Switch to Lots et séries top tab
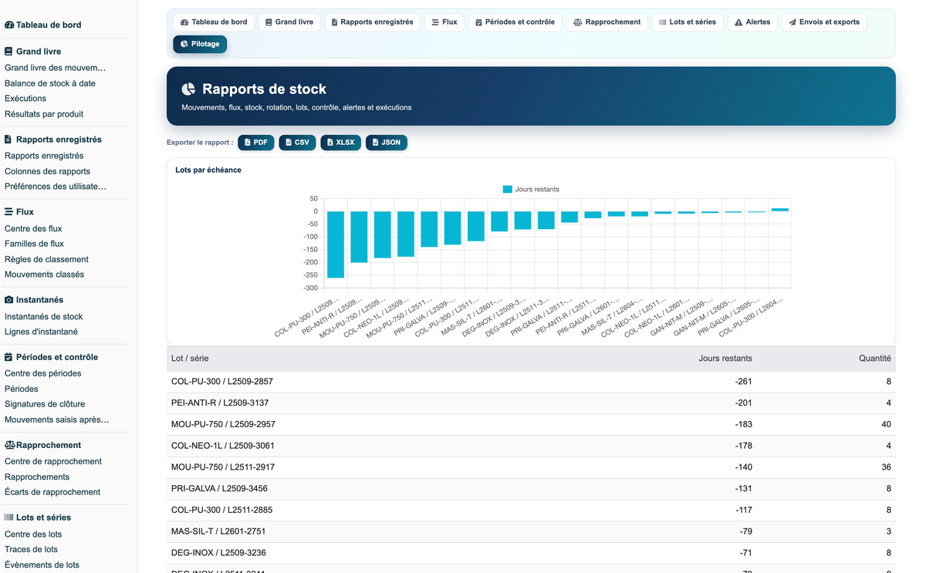 point(688,22)
